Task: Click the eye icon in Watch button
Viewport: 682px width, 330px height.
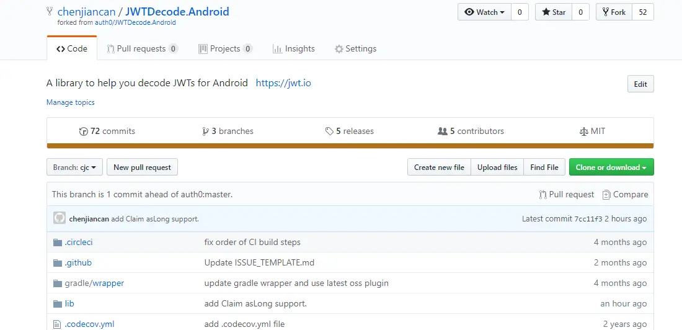Action: pos(469,12)
